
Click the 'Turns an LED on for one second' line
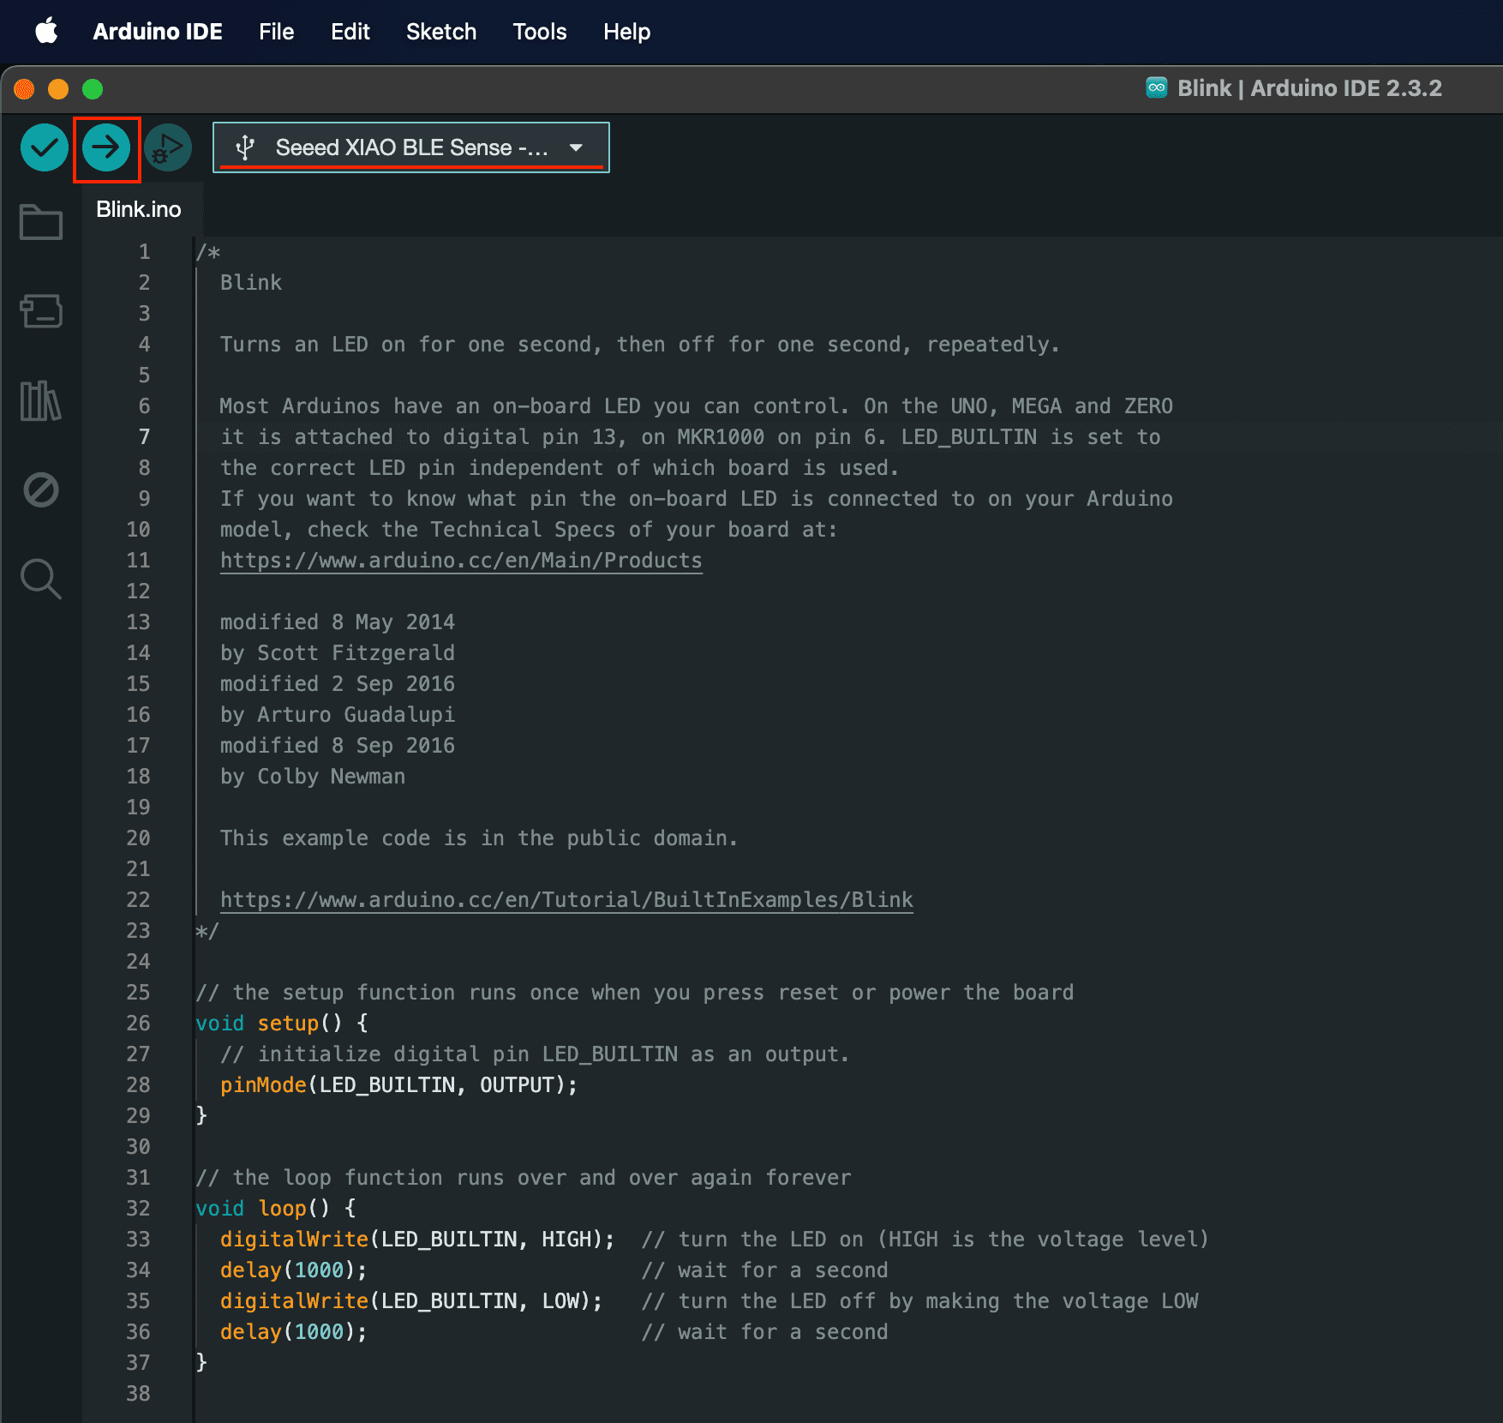[x=640, y=345]
